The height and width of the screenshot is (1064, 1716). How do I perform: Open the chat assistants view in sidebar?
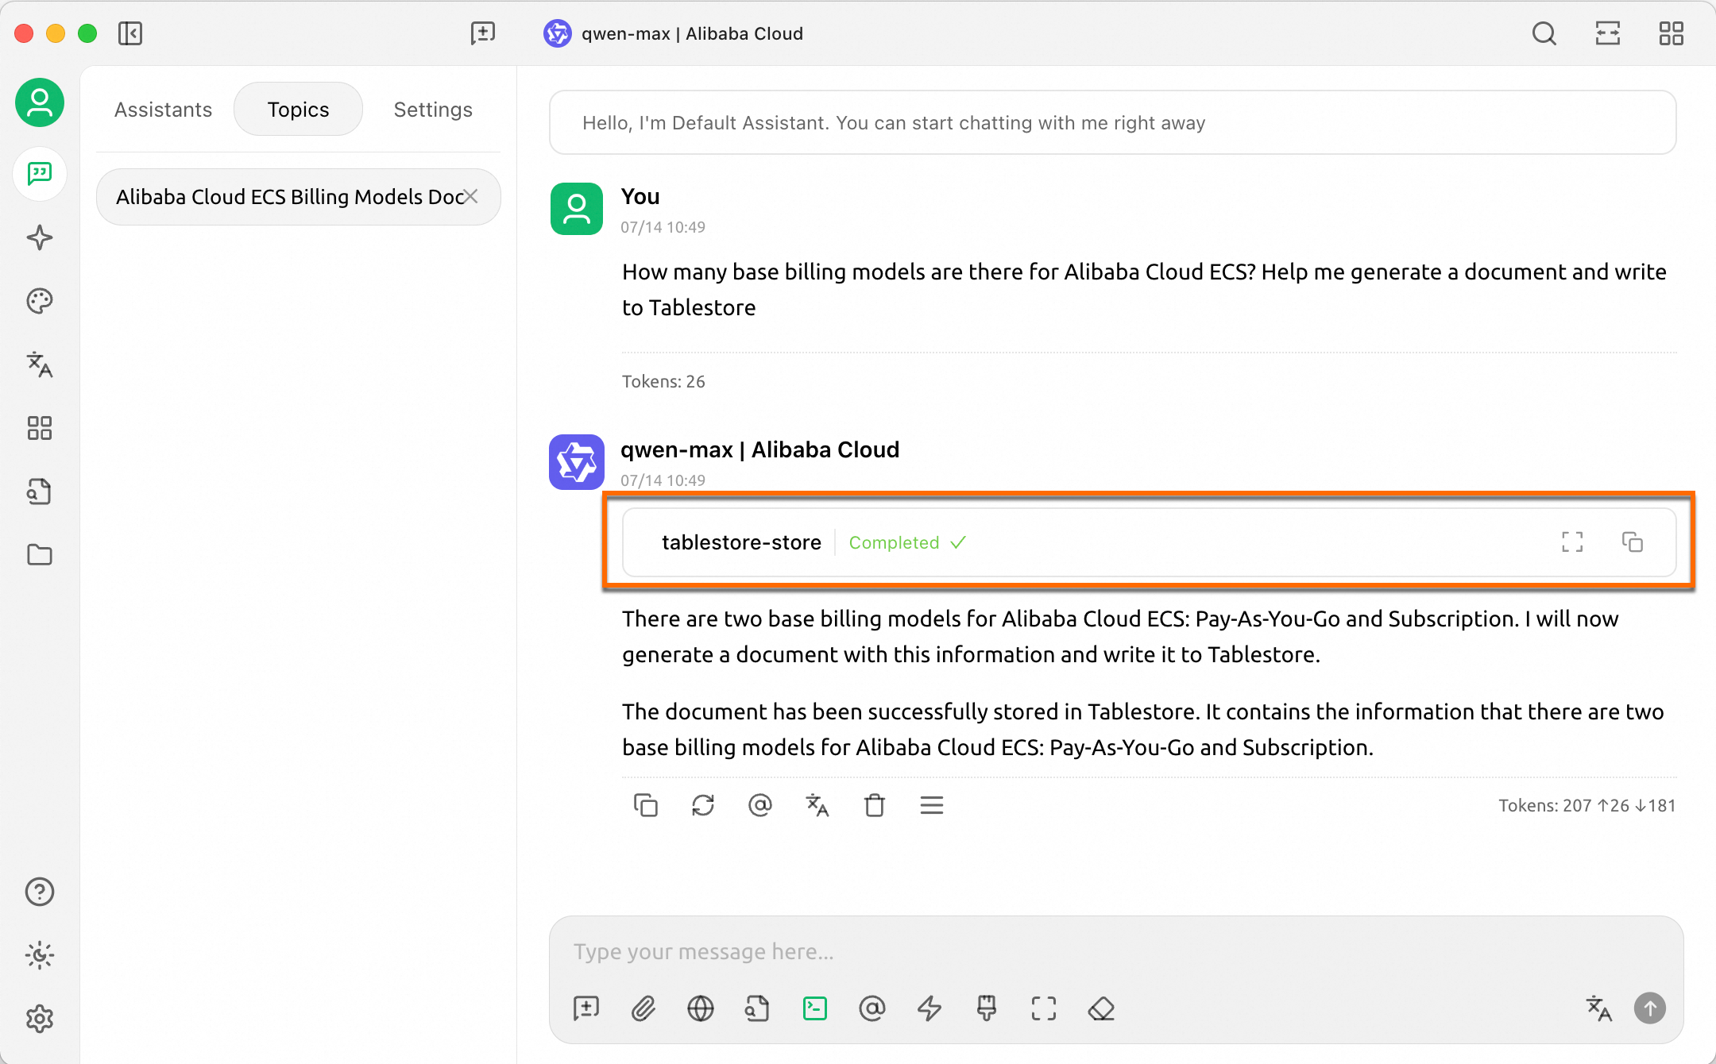pos(40,173)
